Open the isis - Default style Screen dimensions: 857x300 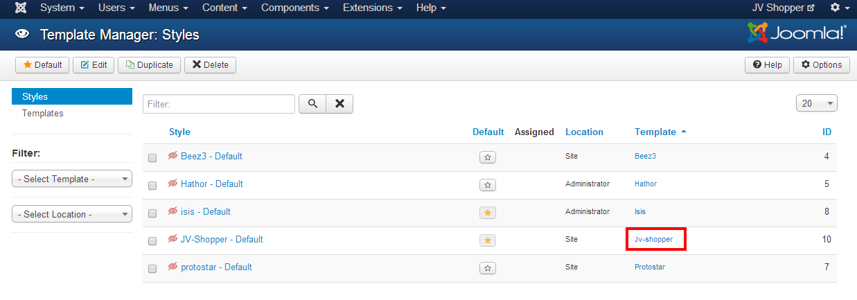click(x=206, y=211)
